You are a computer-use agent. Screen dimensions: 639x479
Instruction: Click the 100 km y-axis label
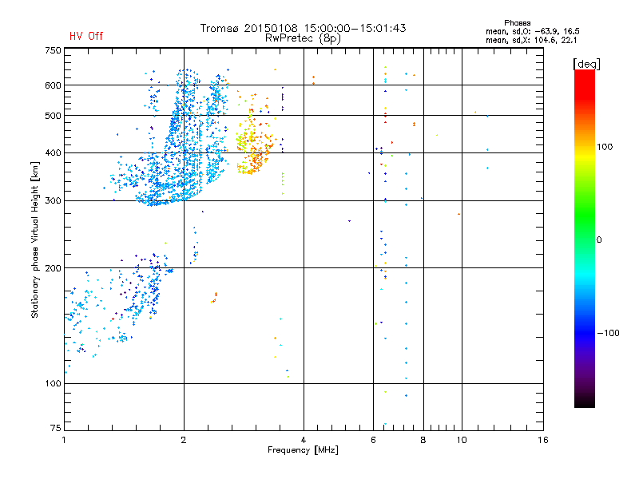tap(53, 384)
